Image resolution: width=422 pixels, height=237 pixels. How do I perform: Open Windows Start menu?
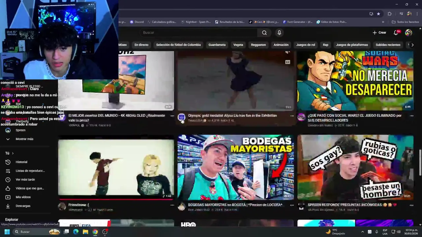coord(7,232)
